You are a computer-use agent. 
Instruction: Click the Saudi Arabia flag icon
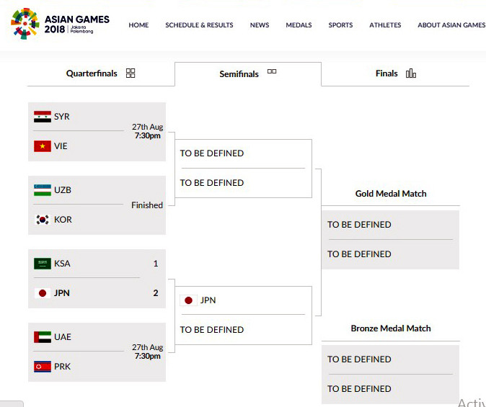click(x=43, y=264)
